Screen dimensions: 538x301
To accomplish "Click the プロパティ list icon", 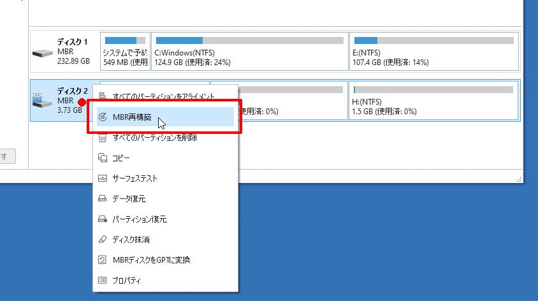I will (x=103, y=280).
